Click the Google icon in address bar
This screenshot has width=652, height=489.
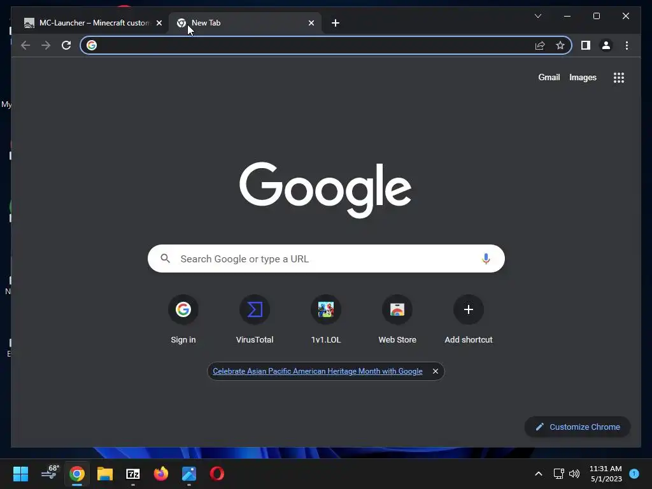pos(92,45)
